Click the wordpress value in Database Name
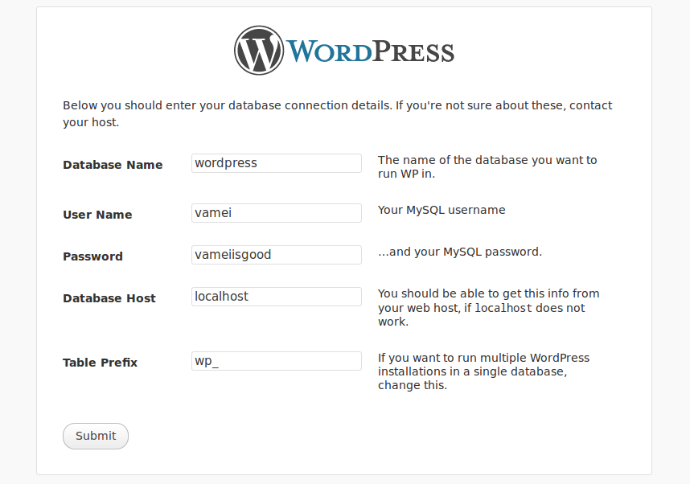This screenshot has height=484, width=690. pyautogui.click(x=225, y=163)
